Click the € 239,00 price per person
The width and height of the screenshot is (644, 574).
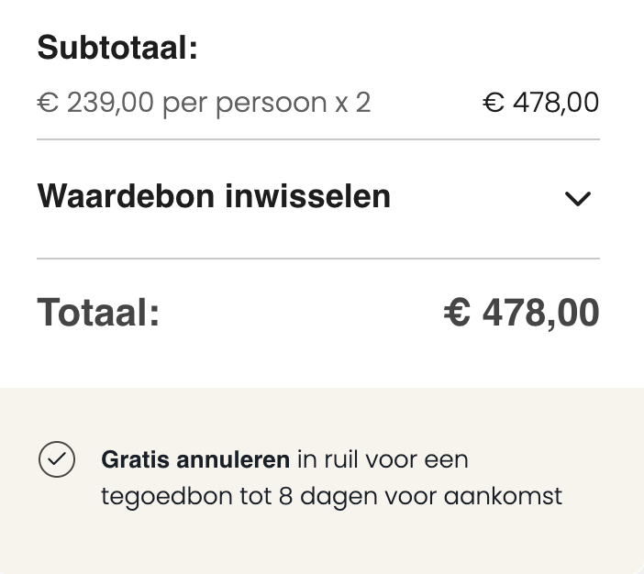pyautogui.click(x=95, y=102)
